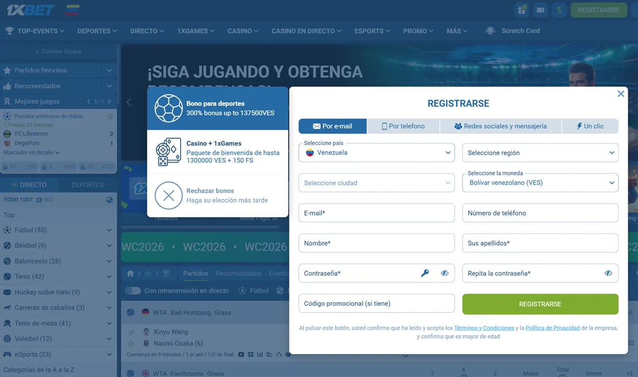Click the Béisbol icon in sidebar

point(7,246)
